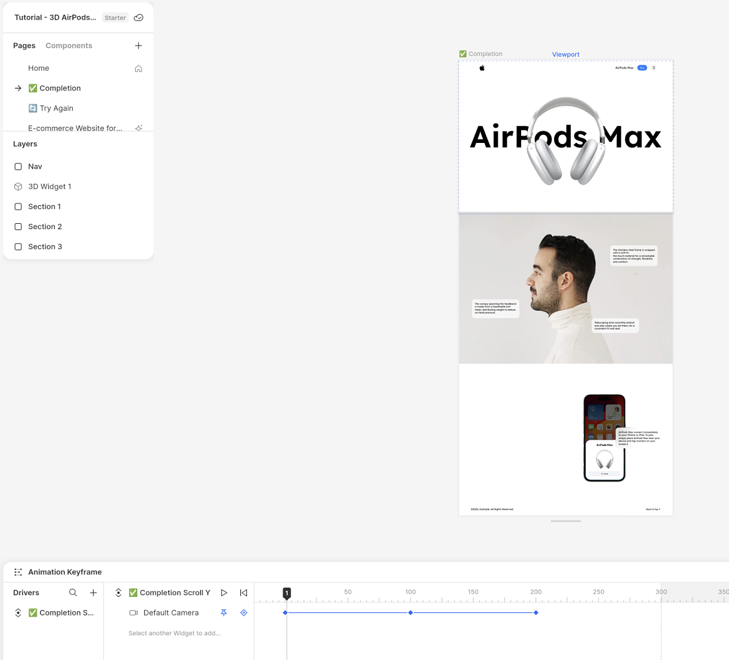This screenshot has width=729, height=660.
Task: Click the Back To Top link in footer
Action: point(653,509)
